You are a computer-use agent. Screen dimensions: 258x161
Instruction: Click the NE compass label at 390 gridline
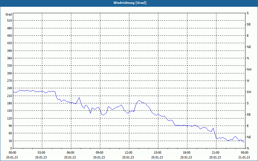click(x=249, y=47)
